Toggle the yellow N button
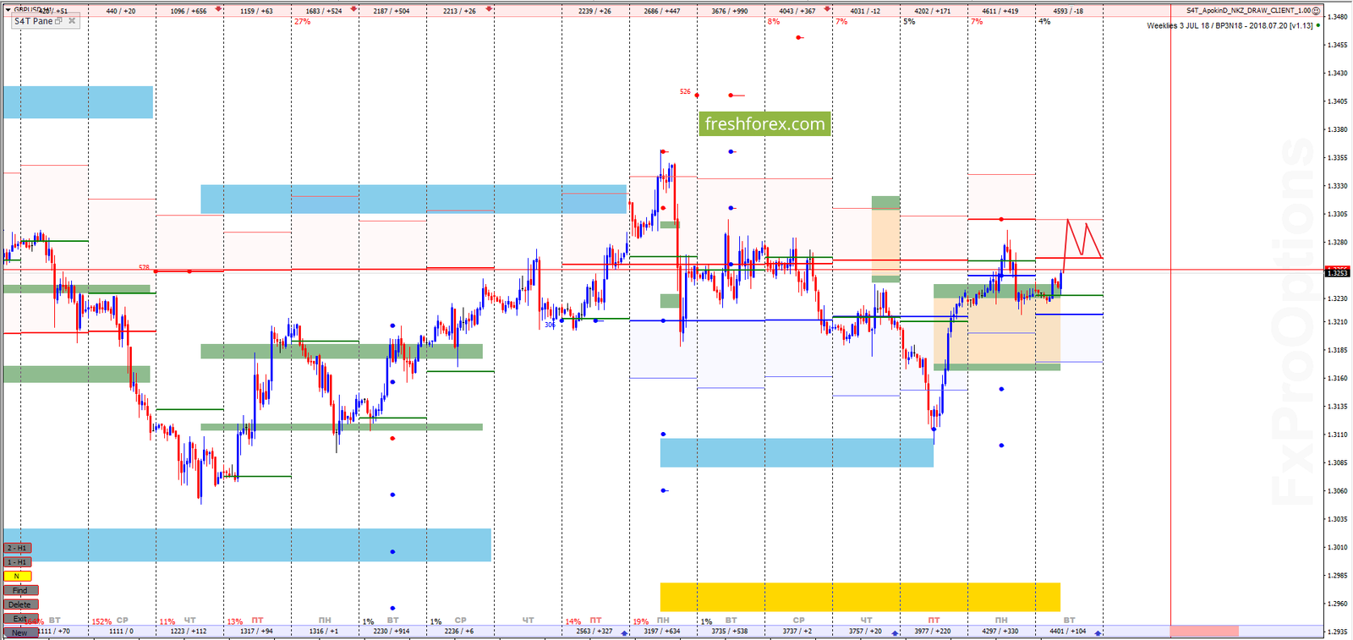1353x640 pixels. (18, 577)
